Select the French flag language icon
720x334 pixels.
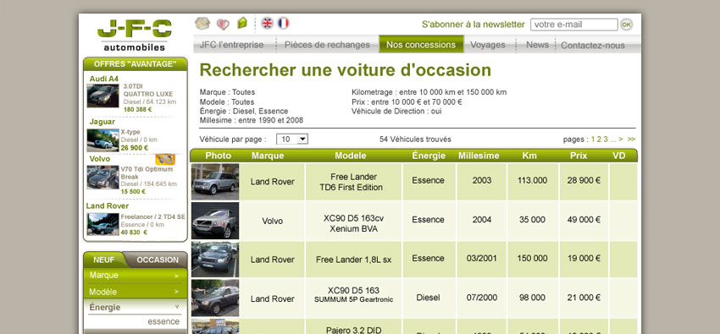283,23
